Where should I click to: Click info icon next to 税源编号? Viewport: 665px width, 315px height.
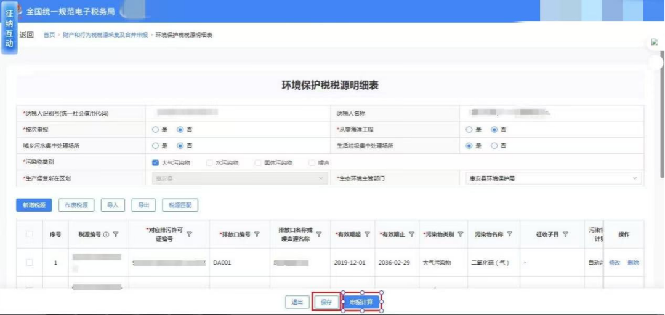coord(106,234)
